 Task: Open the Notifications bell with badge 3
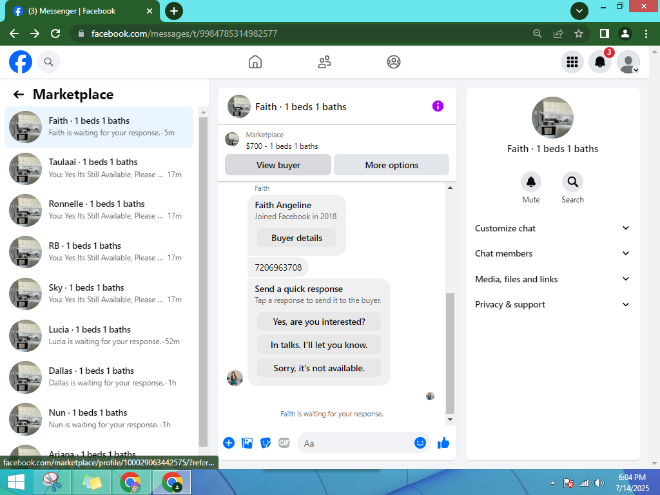click(600, 63)
